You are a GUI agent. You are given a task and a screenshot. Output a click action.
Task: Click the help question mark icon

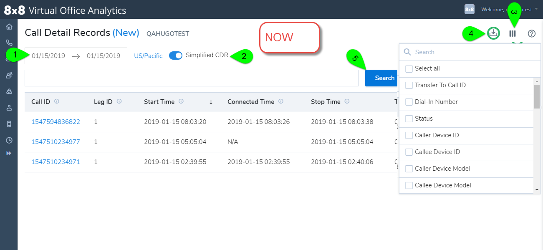tap(531, 33)
